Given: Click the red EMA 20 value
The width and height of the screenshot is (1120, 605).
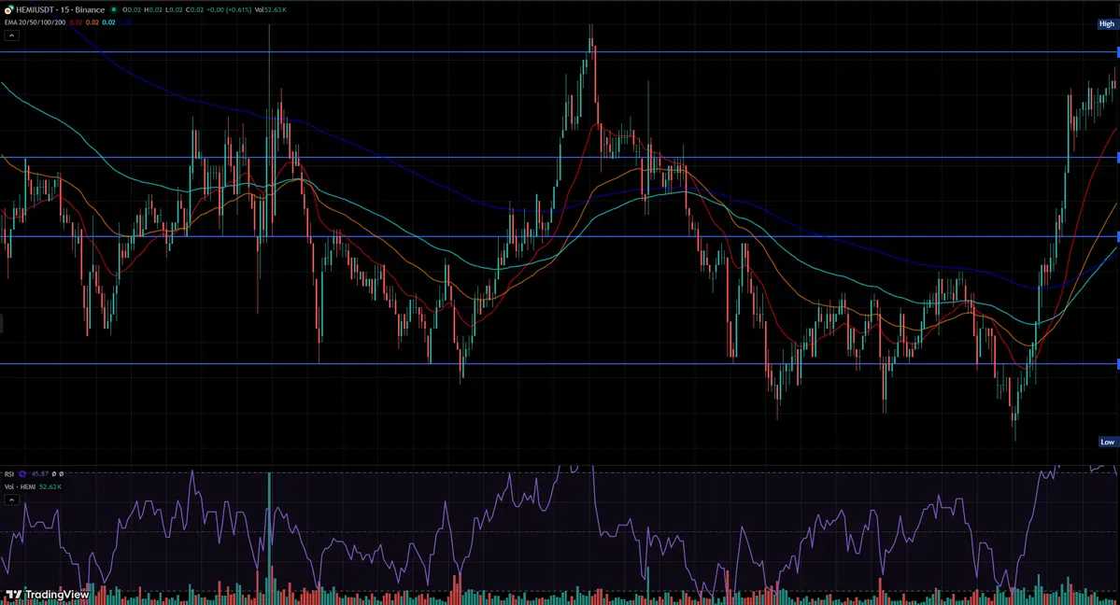Looking at the screenshot, I should pos(76,22).
